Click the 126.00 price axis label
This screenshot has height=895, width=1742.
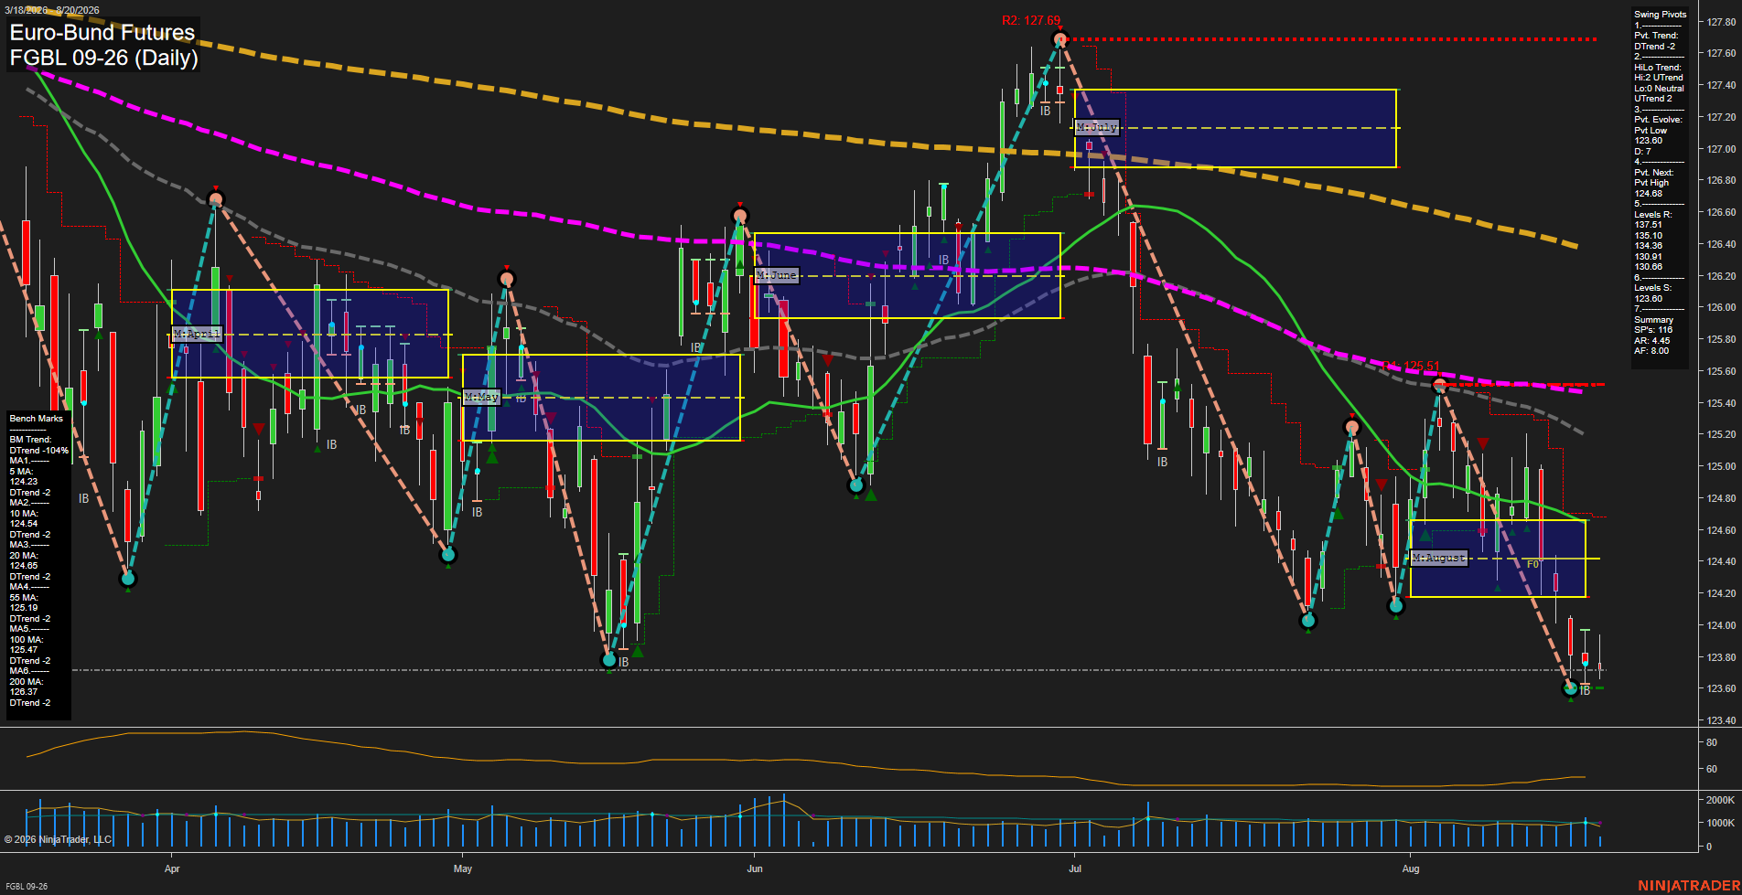[x=1721, y=307]
